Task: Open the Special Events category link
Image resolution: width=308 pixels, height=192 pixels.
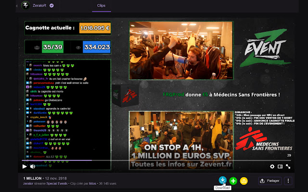Action: [57, 183]
